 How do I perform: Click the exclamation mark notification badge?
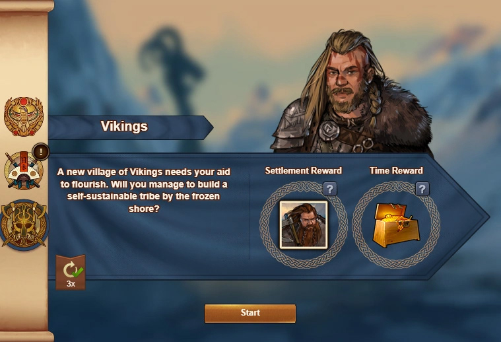tap(41, 151)
